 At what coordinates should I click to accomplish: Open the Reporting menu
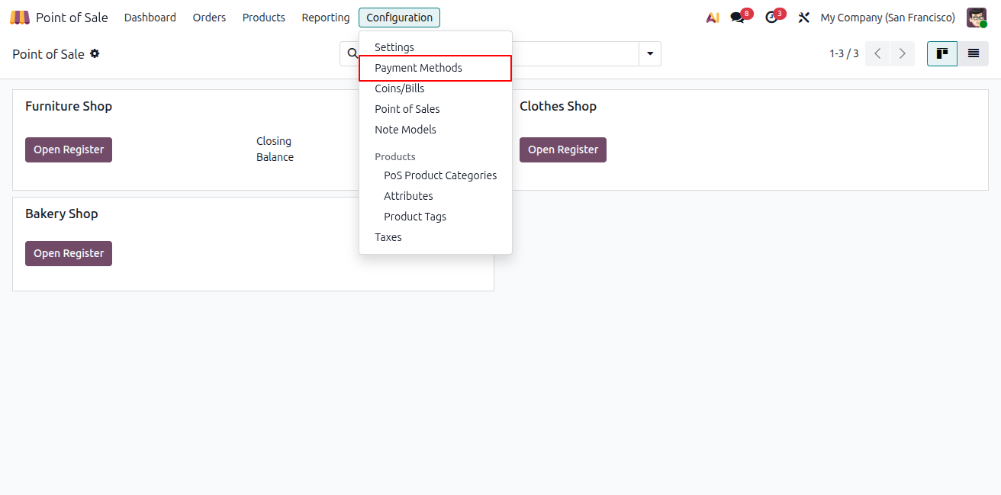point(326,18)
